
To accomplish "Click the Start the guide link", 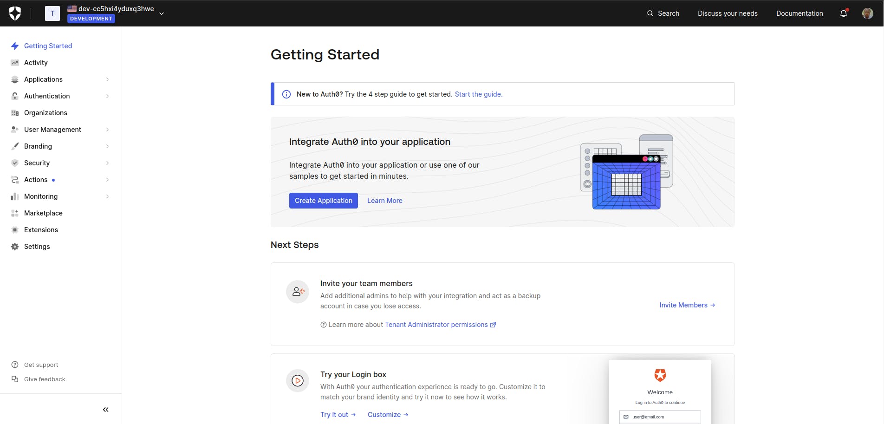I will [478, 94].
